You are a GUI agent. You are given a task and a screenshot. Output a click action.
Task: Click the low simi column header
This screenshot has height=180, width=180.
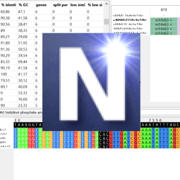78,5
